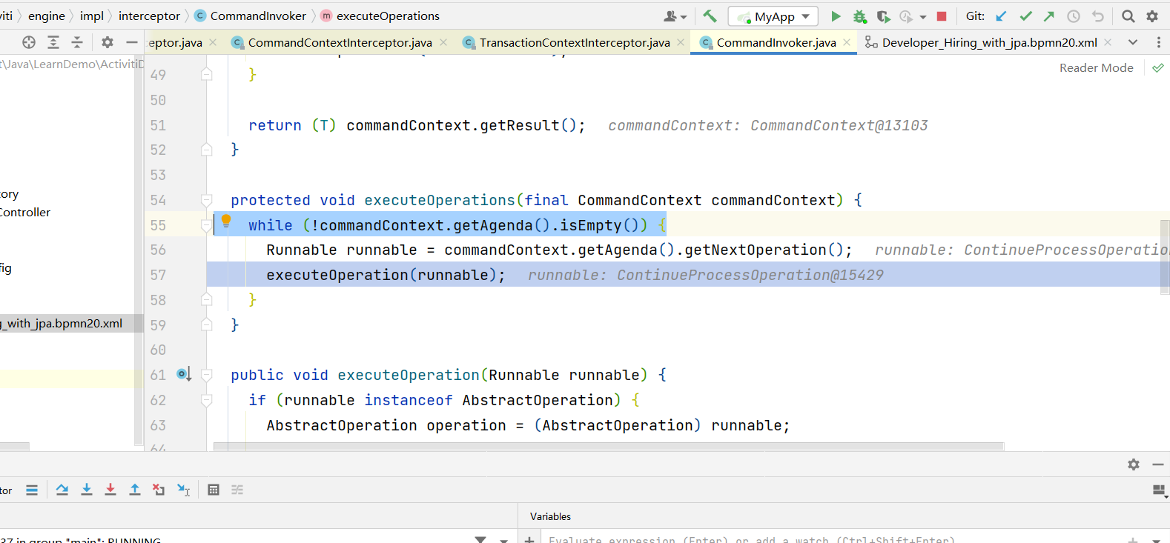
Task: Open IDE settings gear in the top toolbar
Action: pos(1152,16)
